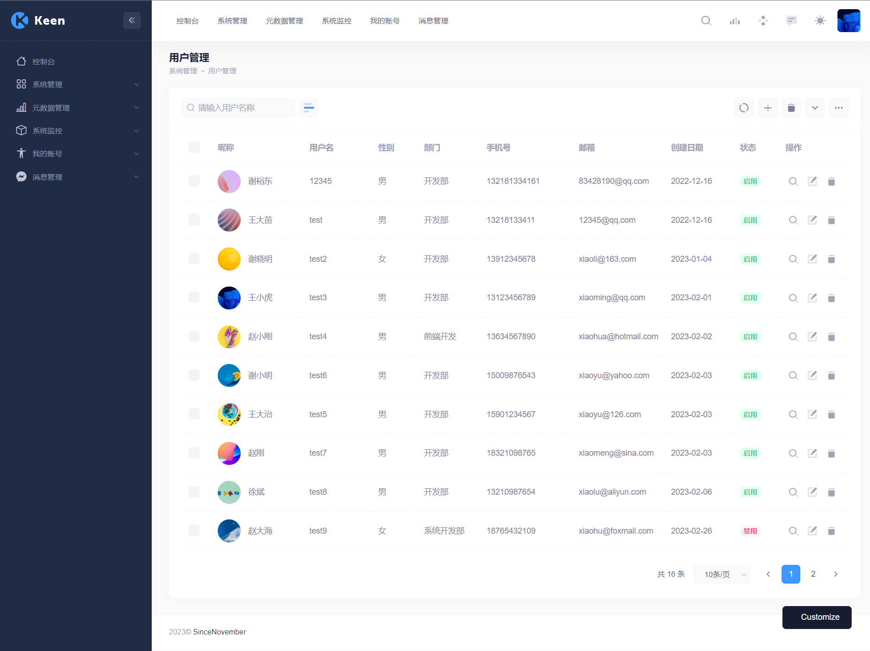870x651 pixels.
Task: Open the 10条/页 page size dropdown
Action: (722, 574)
